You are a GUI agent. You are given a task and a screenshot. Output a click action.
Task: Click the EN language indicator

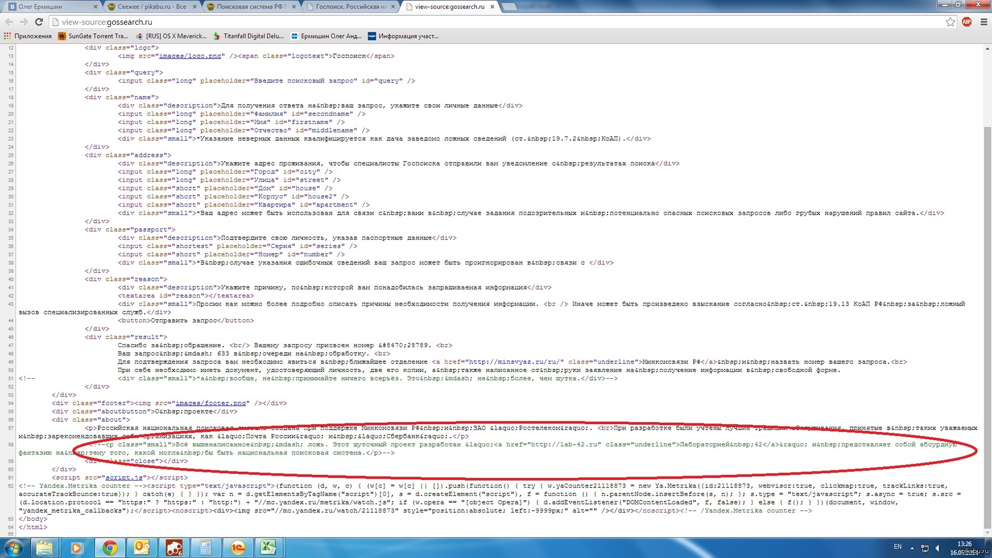point(897,547)
